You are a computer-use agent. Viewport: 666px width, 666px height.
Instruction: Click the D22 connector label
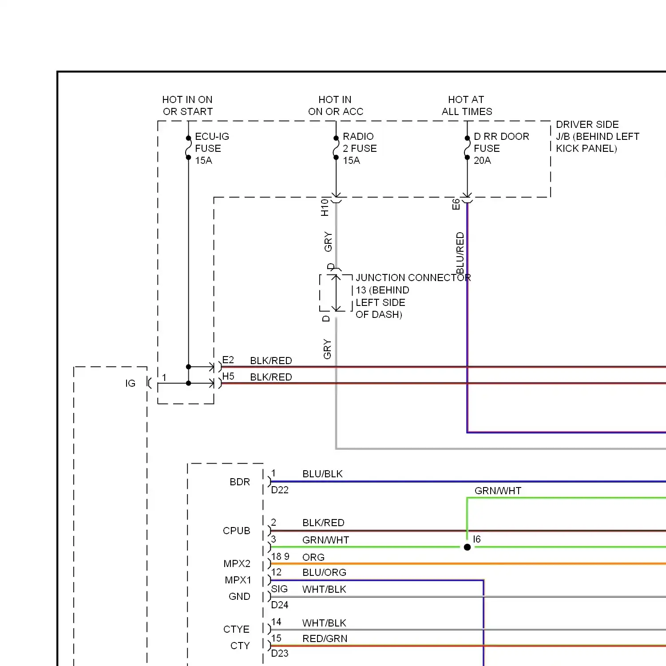tap(280, 490)
